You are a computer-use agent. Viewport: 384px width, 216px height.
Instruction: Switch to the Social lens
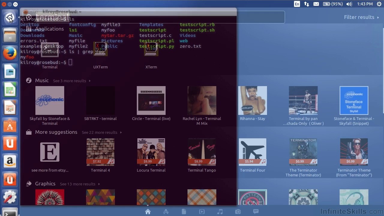[x=256, y=211]
